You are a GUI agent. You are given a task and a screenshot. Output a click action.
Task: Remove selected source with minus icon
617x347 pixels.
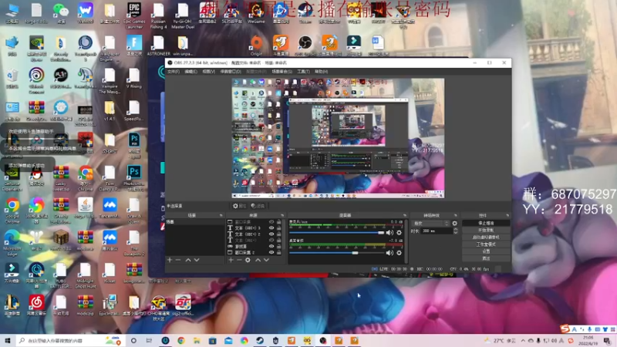(x=239, y=260)
